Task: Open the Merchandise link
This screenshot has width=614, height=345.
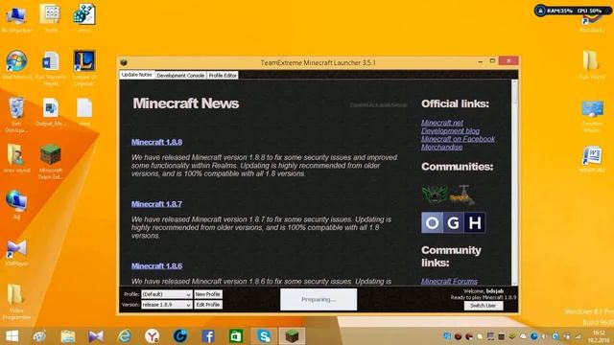Action: [441, 148]
